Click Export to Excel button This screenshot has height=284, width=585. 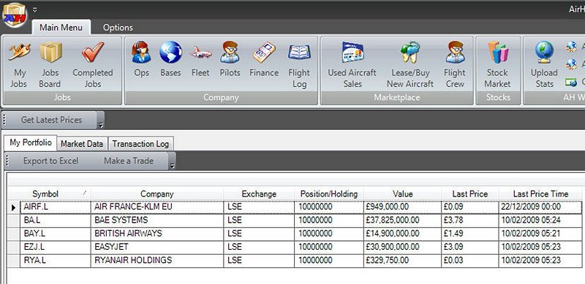pos(50,161)
